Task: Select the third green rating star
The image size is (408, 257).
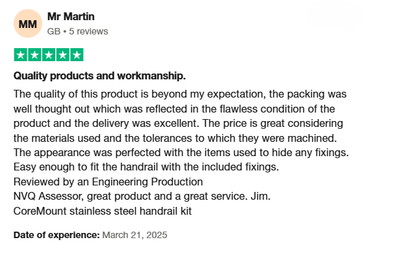Action: 49,55
